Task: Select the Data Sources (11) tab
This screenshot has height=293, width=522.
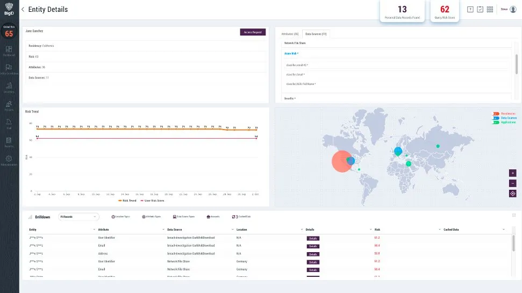Action: click(x=316, y=34)
